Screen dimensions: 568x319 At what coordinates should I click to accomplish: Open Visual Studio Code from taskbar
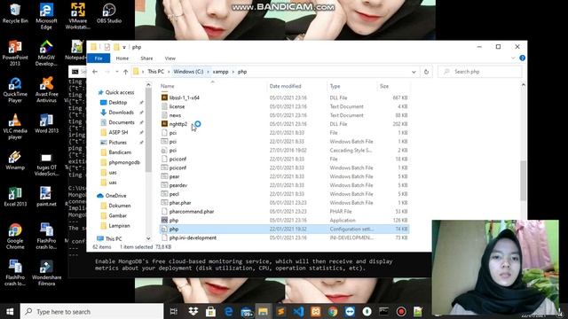298,311
